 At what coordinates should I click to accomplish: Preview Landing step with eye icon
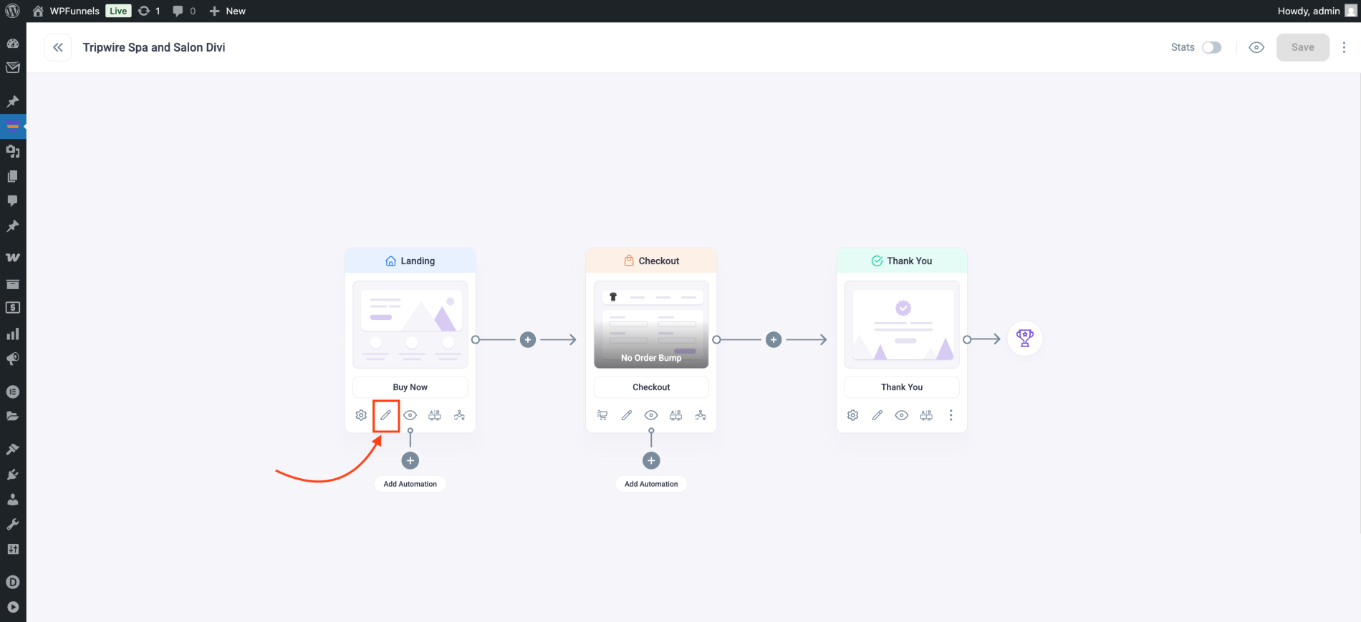[x=410, y=415]
